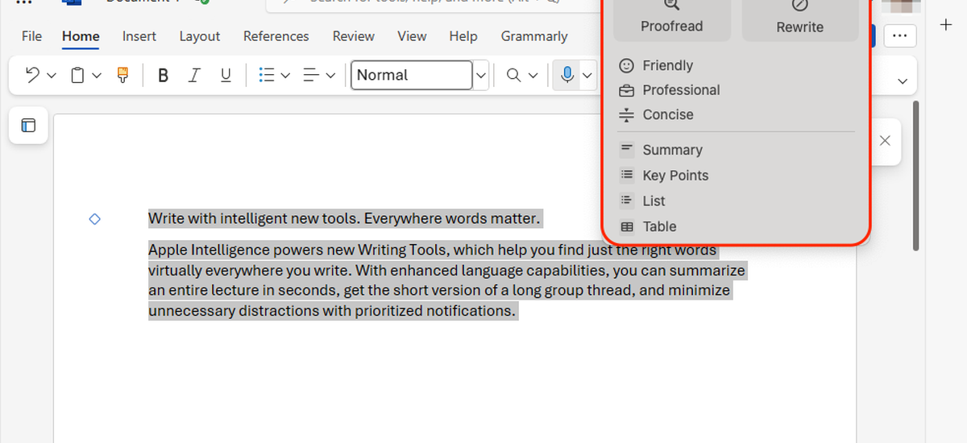Screen dimensions: 967x443
Task: Expand the ribbon chevron at right
Action: [x=903, y=81]
